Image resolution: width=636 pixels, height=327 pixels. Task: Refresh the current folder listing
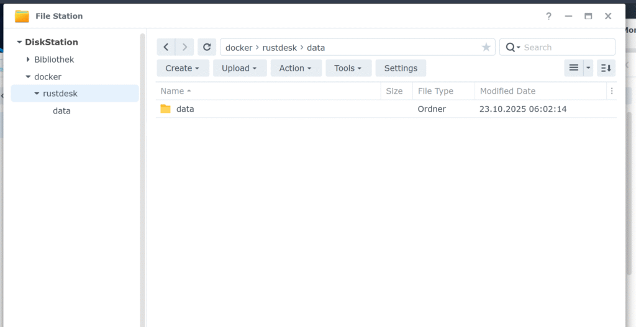[207, 47]
